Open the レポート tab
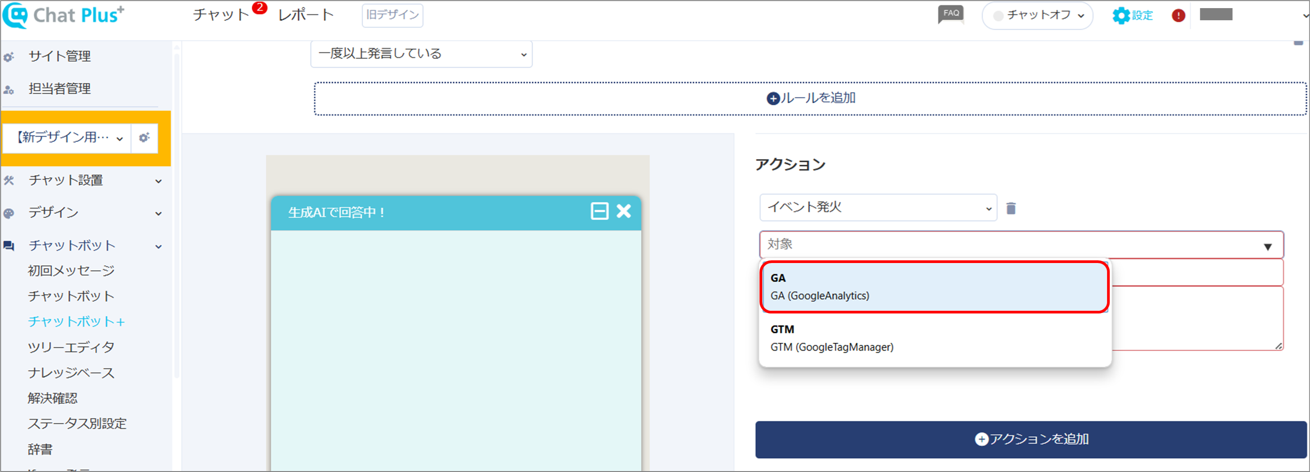The height and width of the screenshot is (472, 1310). (306, 15)
